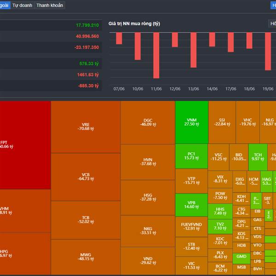Click the 19/06 net-sell bar

[268, 52]
